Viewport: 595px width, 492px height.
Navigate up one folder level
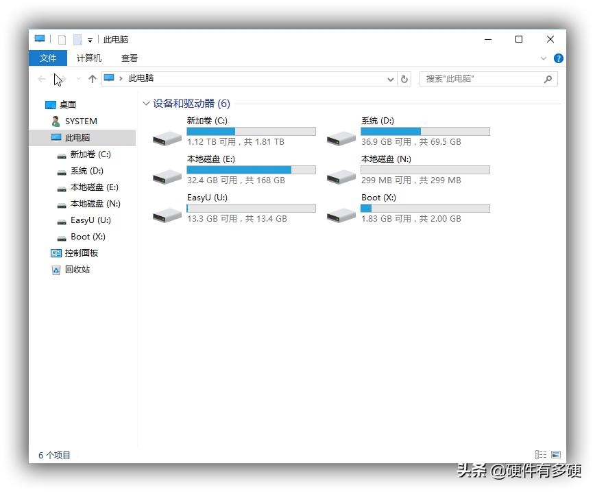point(93,79)
